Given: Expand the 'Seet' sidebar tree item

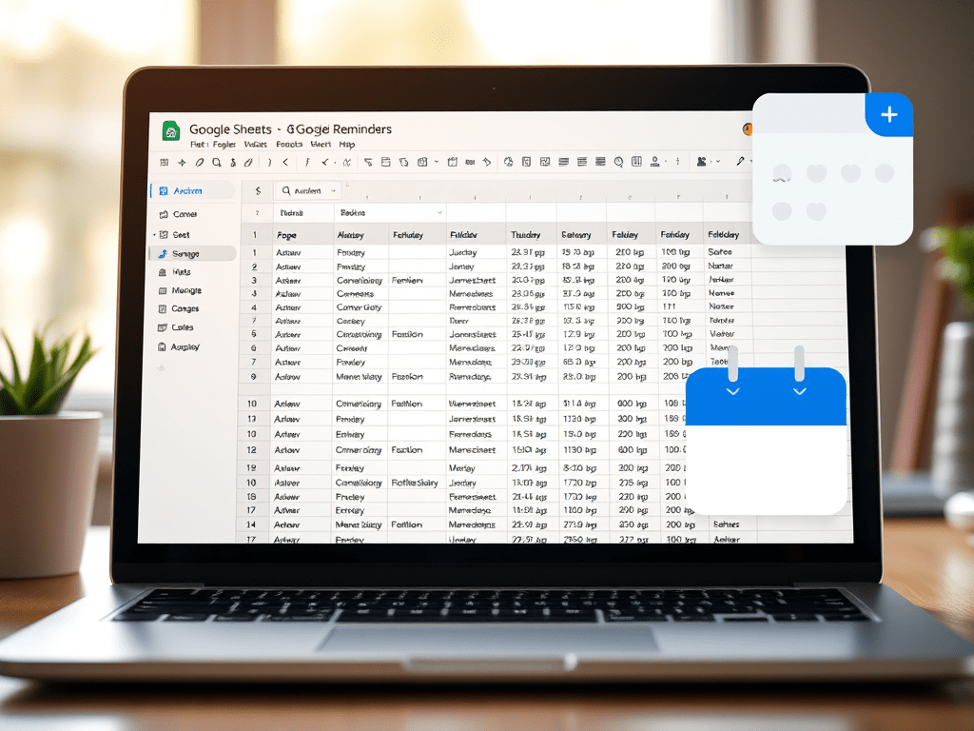Looking at the screenshot, I should [155, 234].
